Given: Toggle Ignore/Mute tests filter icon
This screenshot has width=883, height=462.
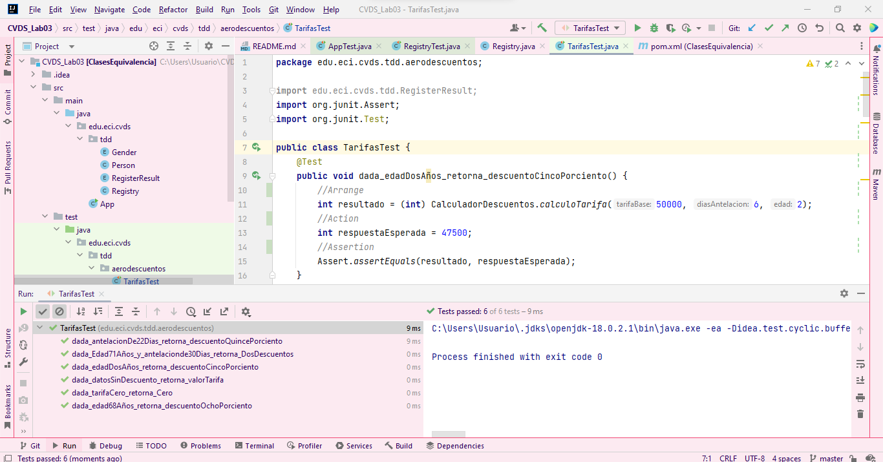Looking at the screenshot, I should [x=60, y=311].
